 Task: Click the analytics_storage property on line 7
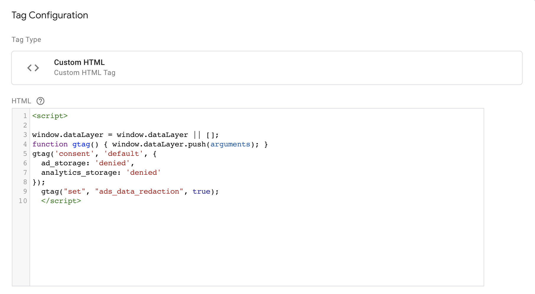pos(79,173)
